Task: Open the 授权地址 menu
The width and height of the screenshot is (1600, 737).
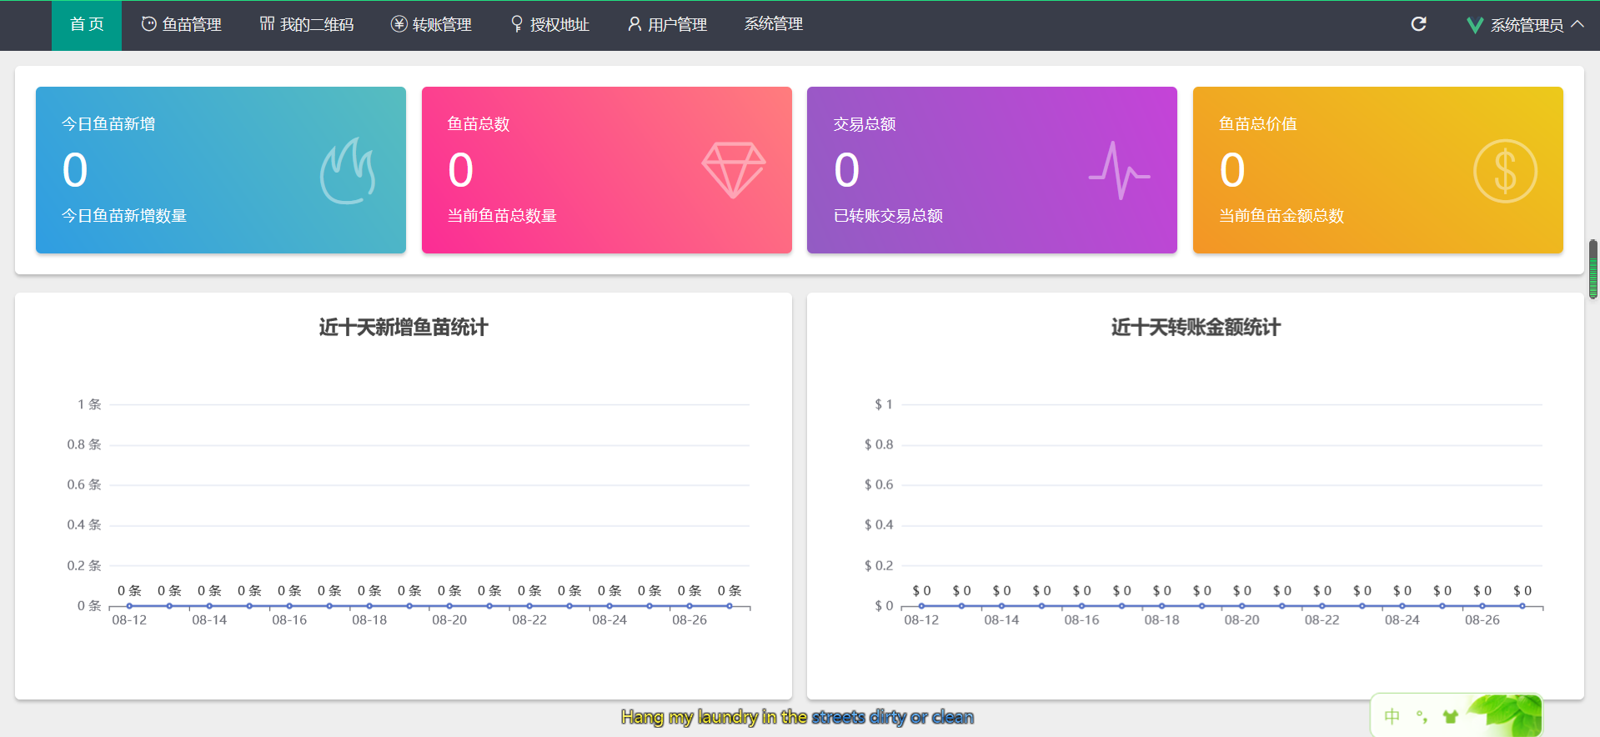Action: tap(549, 25)
